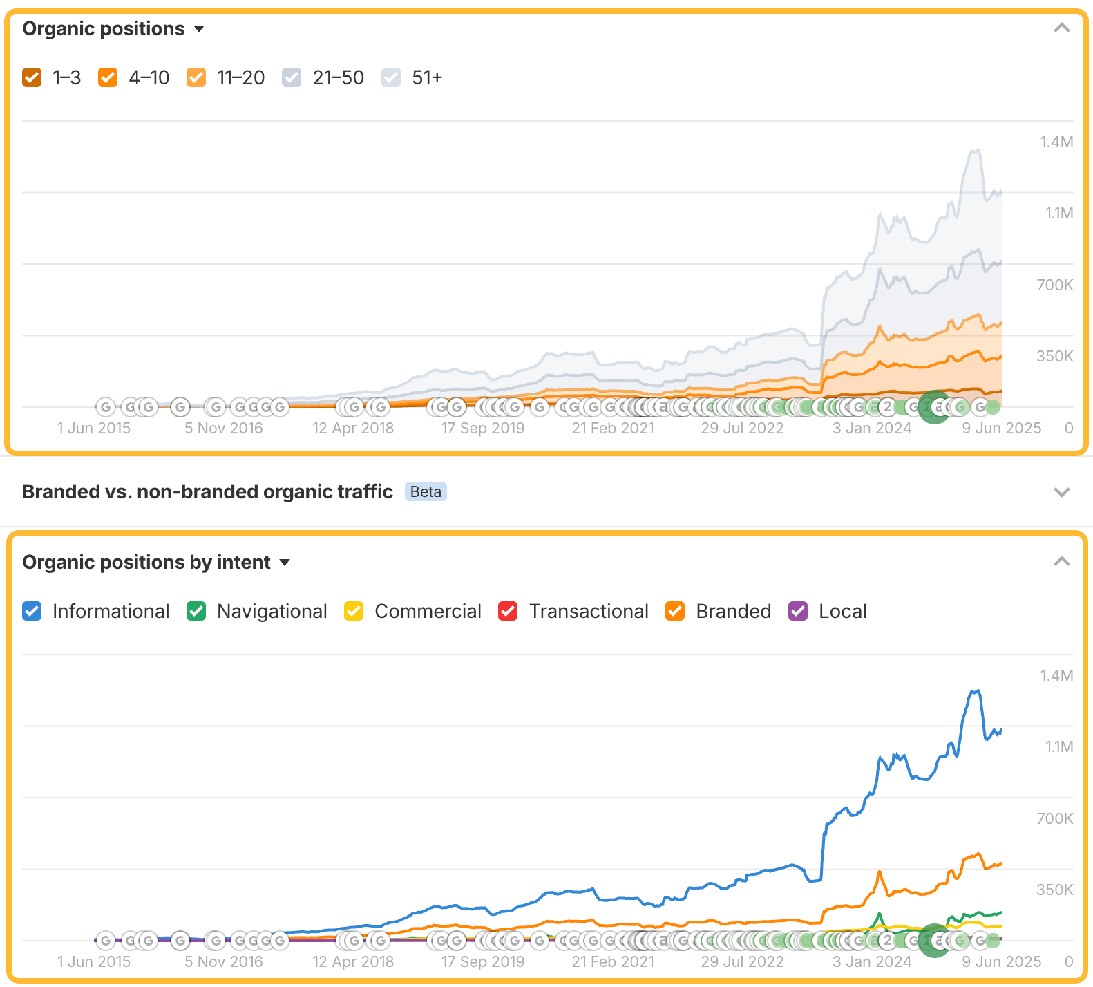Disable the Informational intent checkbox
Viewport: 1093px width, 987px height.
(x=32, y=611)
